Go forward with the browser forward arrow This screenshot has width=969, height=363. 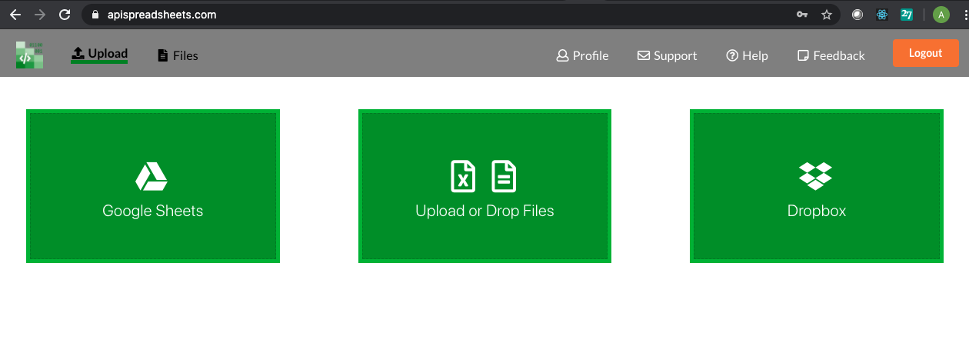click(x=40, y=14)
